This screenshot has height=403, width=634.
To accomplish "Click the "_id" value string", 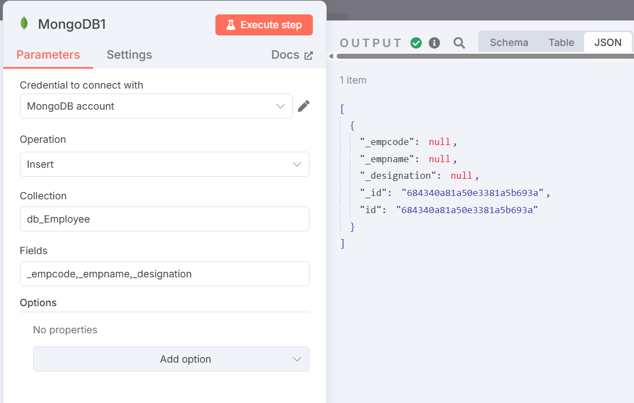I will [x=472, y=193].
